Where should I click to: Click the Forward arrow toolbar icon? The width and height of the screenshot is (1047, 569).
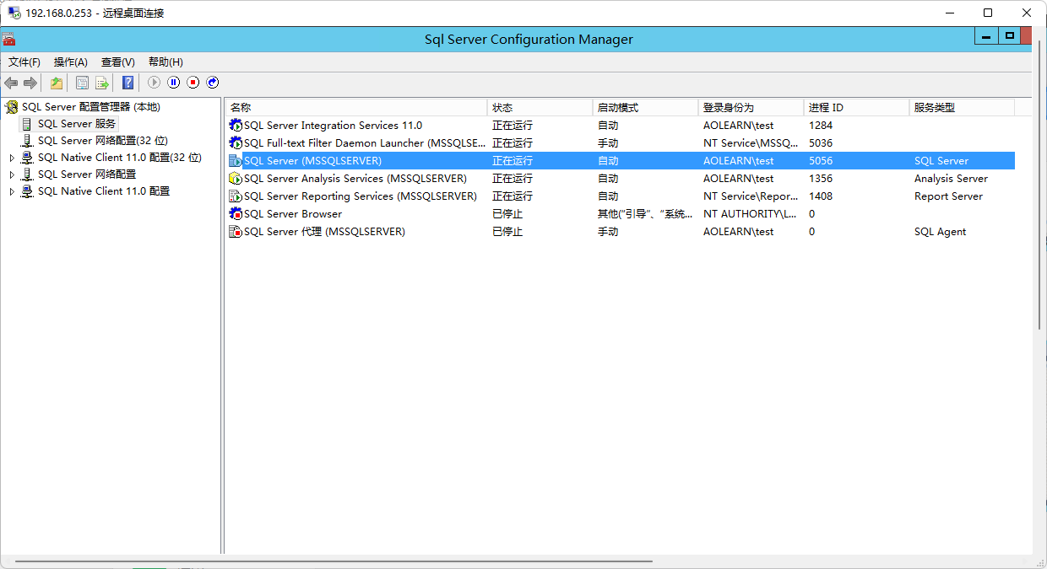click(x=30, y=83)
